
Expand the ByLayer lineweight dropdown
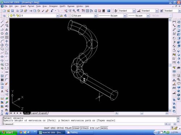148,15
